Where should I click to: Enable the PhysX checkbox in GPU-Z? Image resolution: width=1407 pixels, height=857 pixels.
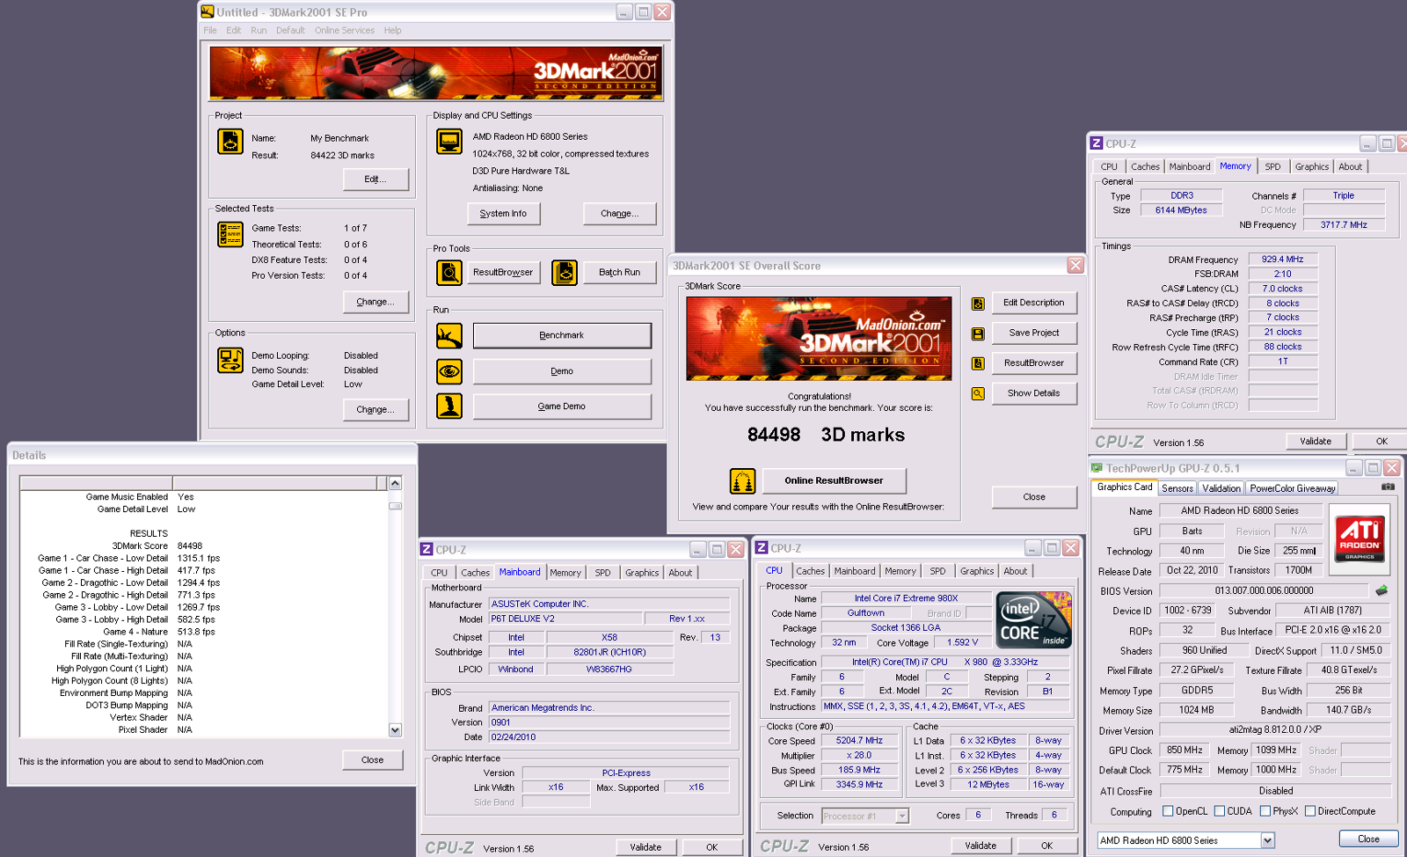point(1265,811)
